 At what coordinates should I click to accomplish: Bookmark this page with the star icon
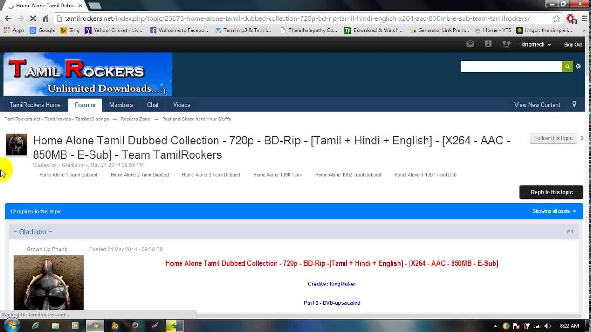coord(556,18)
